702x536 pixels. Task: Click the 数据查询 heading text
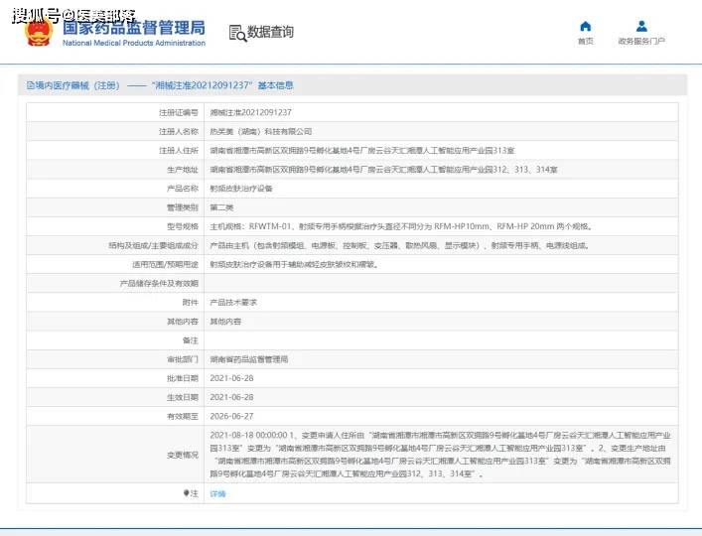point(270,33)
